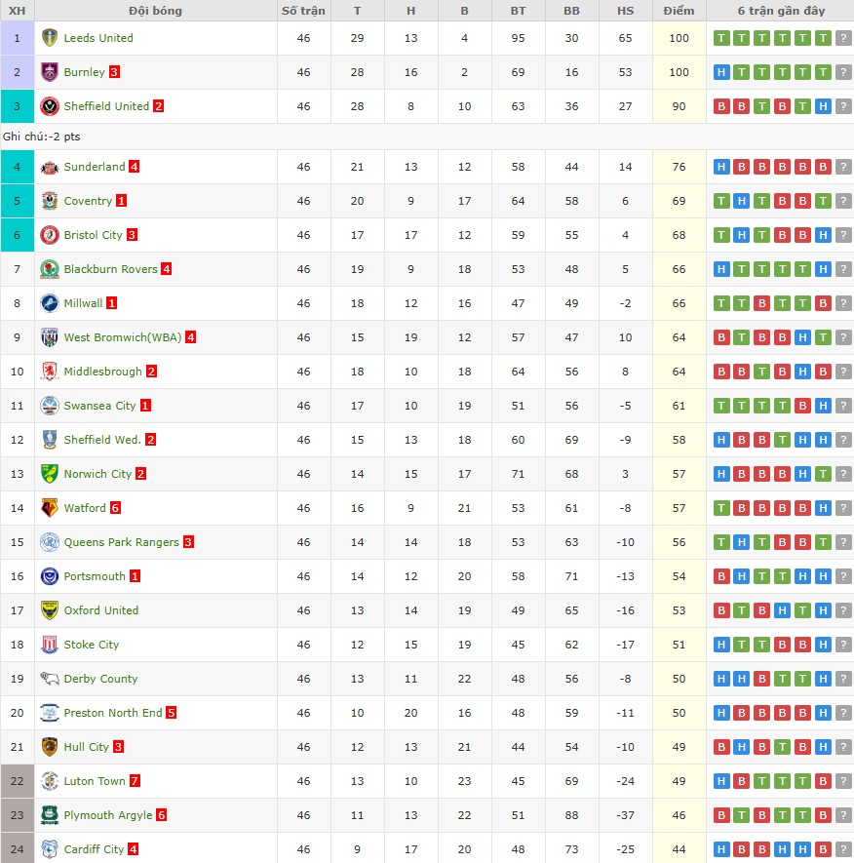Click rank 1 cell for Leeds United
Viewport: 854px width, 863px height.
click(x=17, y=38)
